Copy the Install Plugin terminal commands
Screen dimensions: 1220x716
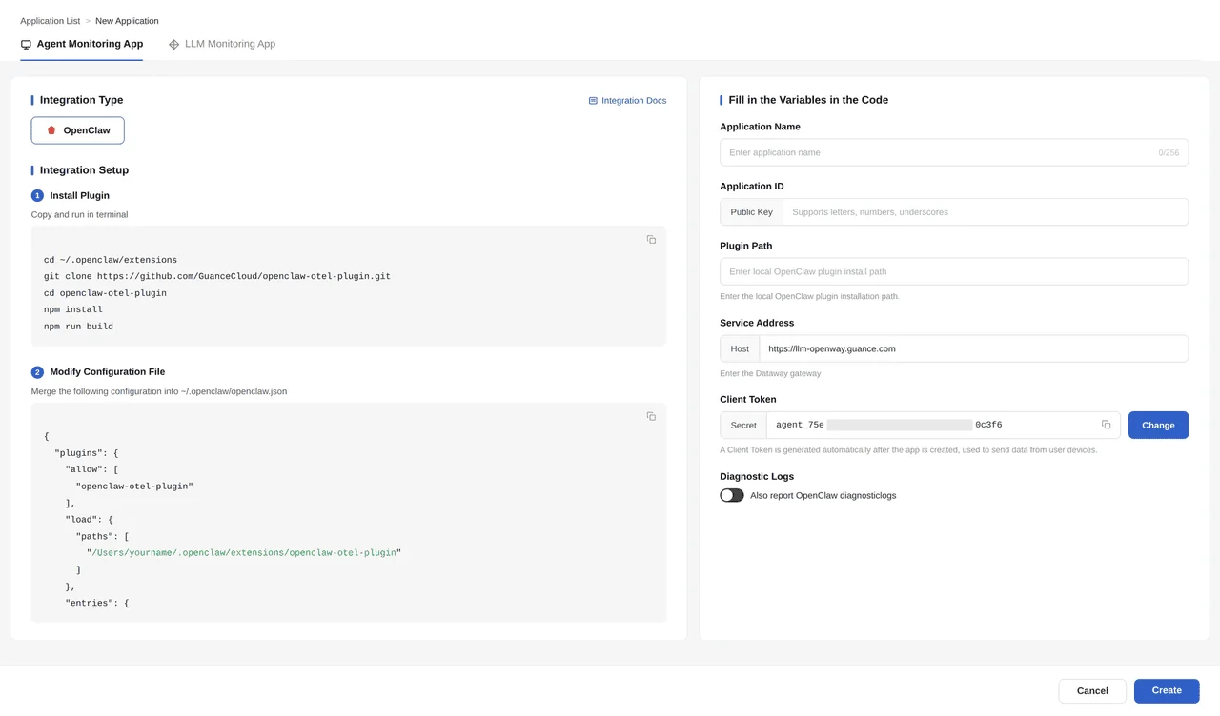pos(651,240)
